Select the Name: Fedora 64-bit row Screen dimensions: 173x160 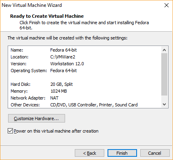pos(84,50)
